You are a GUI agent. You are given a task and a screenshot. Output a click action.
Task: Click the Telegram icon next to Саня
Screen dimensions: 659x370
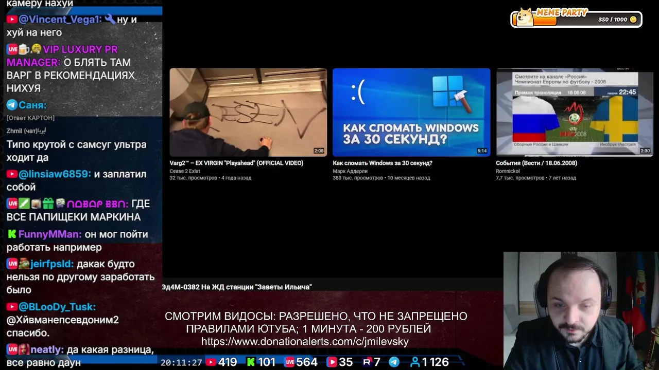click(x=12, y=105)
